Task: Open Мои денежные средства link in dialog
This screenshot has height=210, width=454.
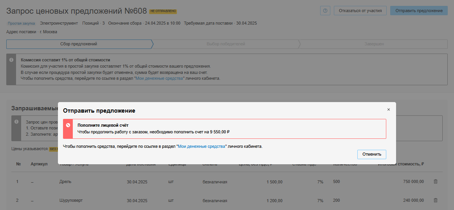Action: (x=202, y=146)
